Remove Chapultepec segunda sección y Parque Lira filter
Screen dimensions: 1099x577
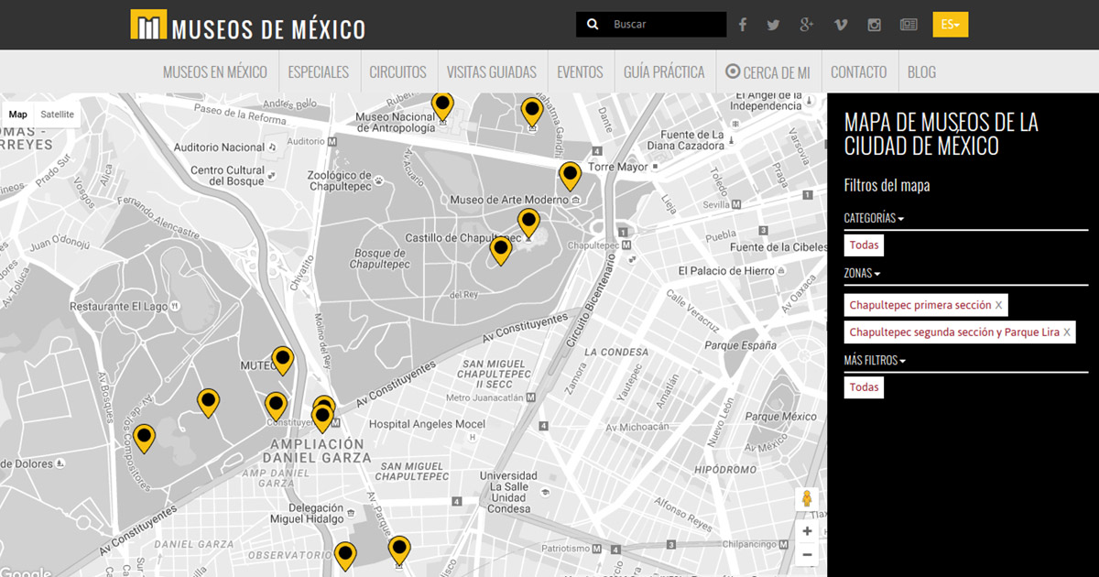click(x=1067, y=332)
